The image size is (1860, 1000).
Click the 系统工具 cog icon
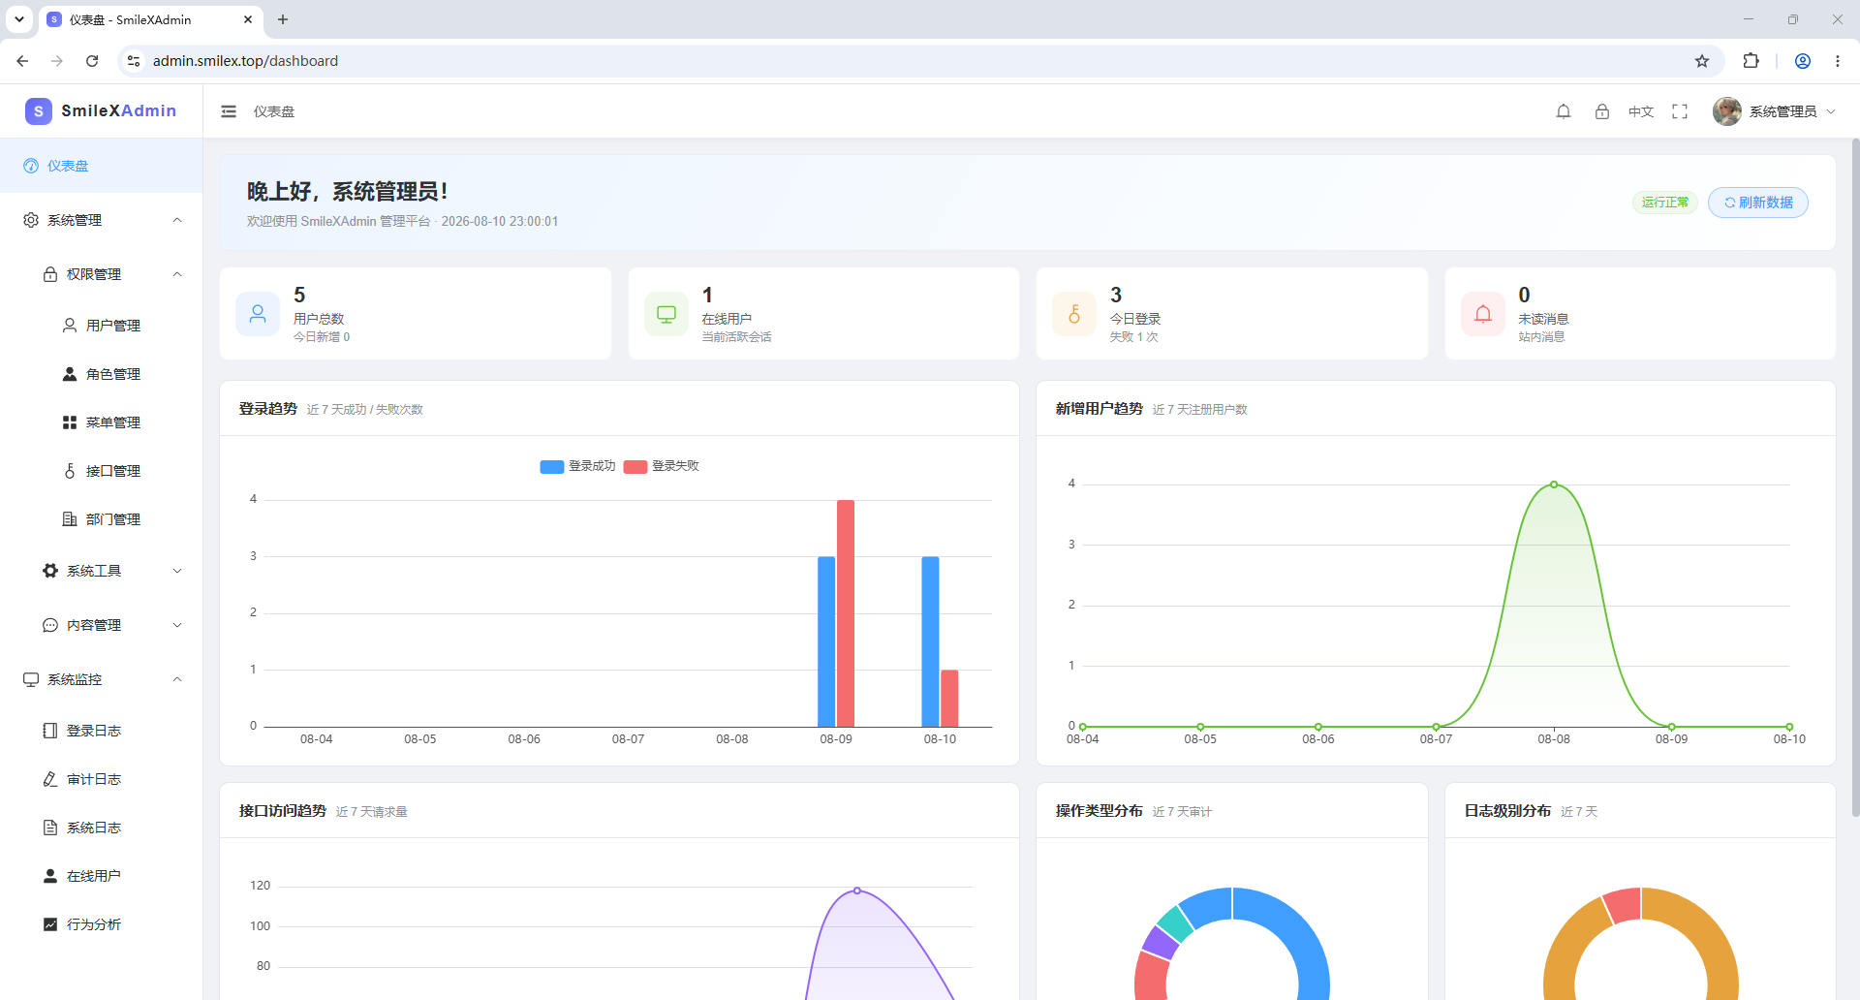(50, 571)
